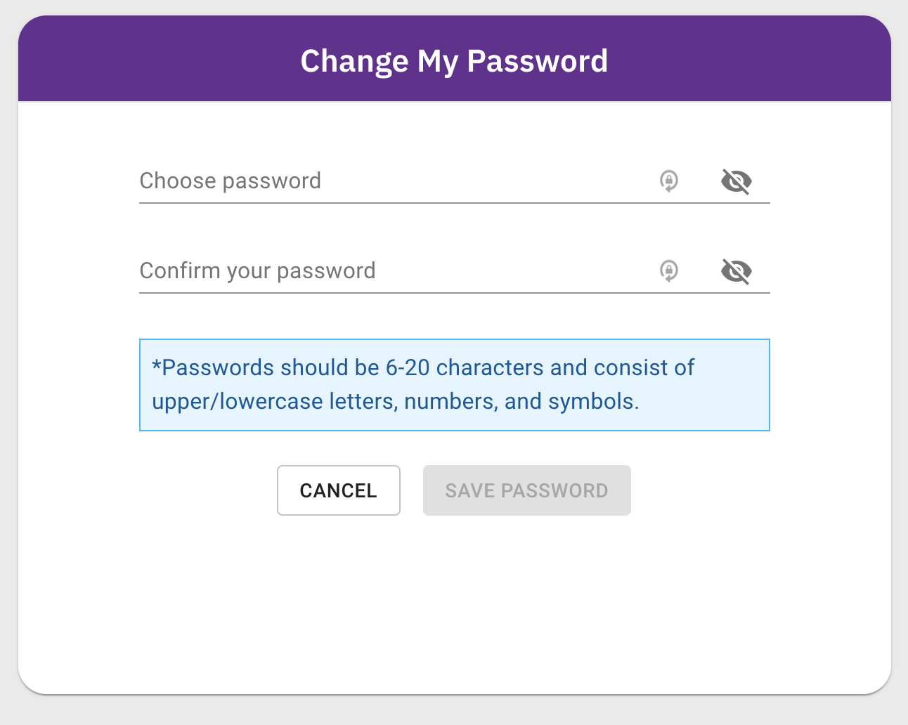
Task: Generate a password using the second lock-refresh icon
Action: [x=669, y=270]
